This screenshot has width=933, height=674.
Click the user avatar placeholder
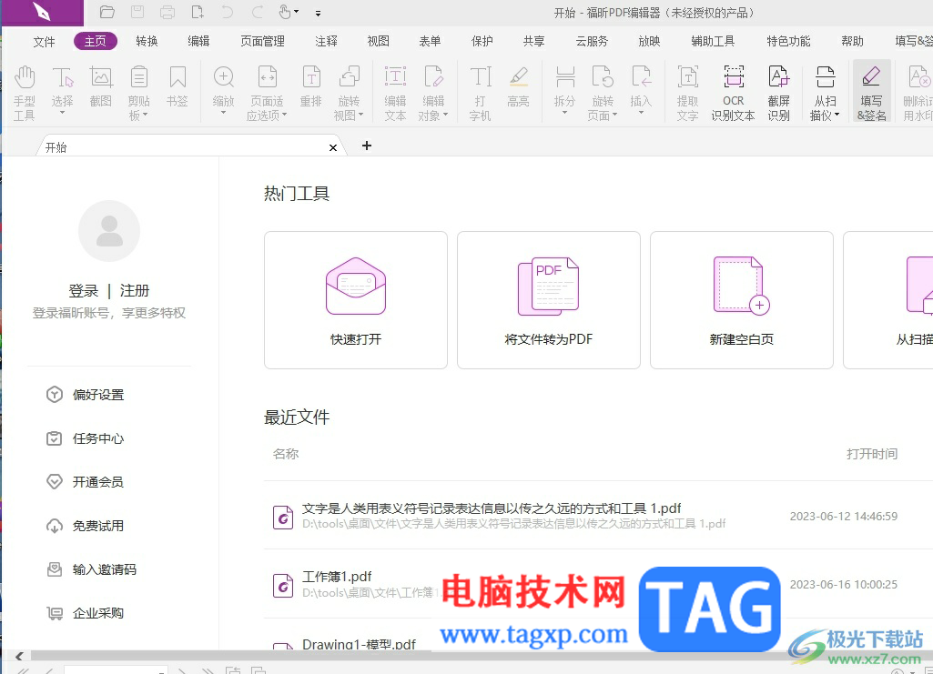109,231
